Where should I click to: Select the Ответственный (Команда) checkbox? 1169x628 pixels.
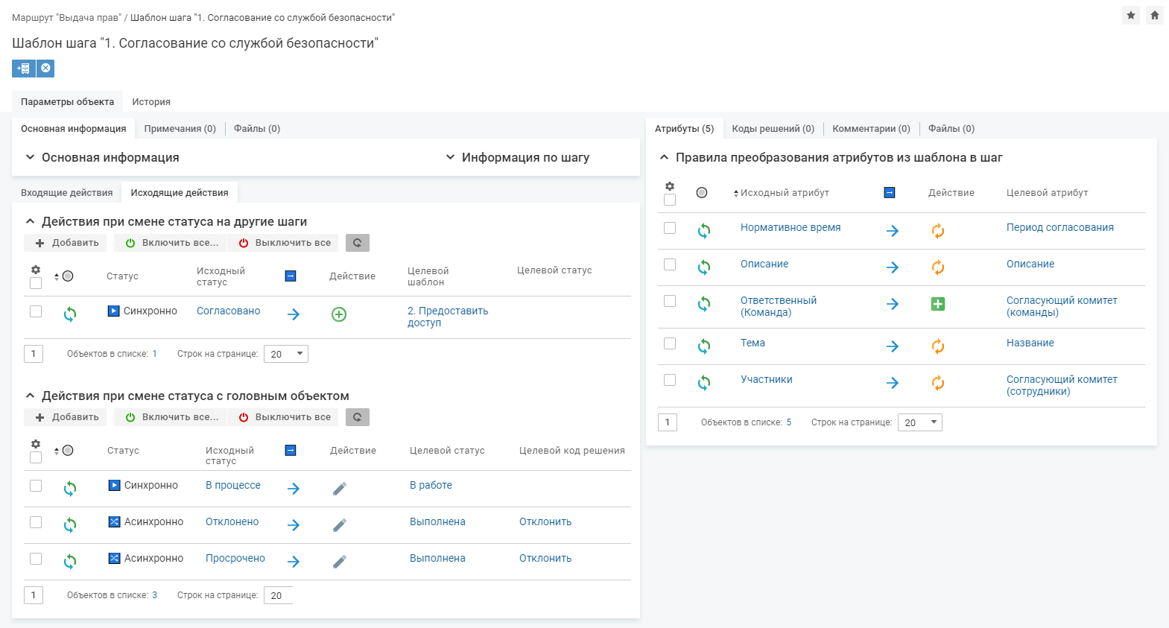(x=670, y=301)
